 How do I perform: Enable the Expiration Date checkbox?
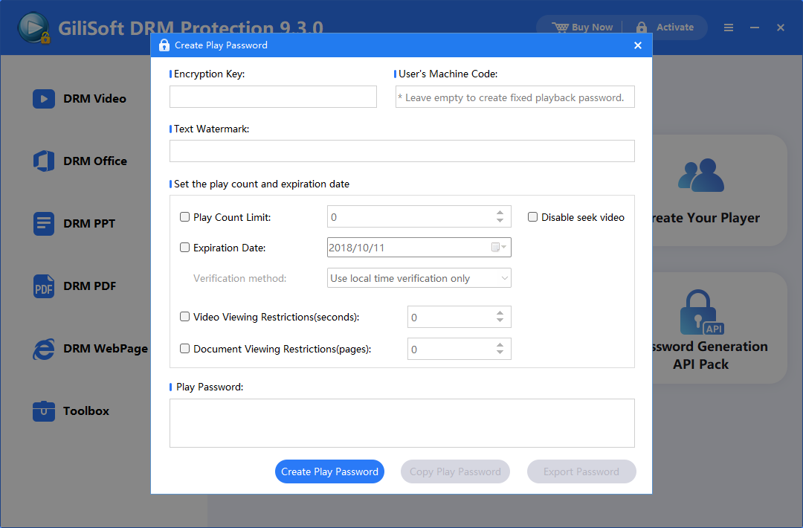[x=185, y=248]
